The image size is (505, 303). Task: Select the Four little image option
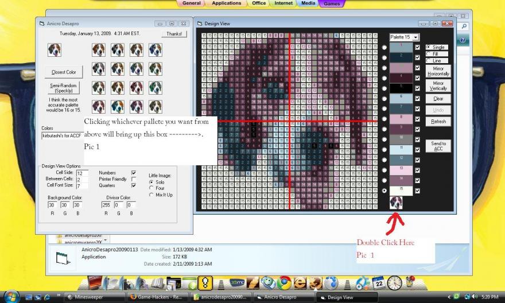pyautogui.click(x=151, y=188)
